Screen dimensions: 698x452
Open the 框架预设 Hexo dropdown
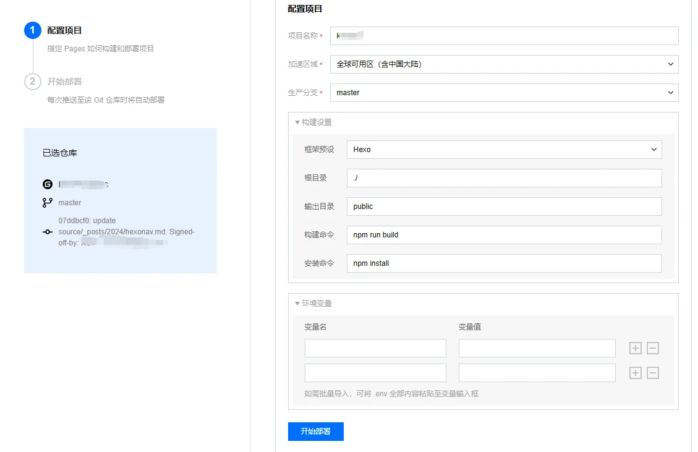[x=504, y=150]
